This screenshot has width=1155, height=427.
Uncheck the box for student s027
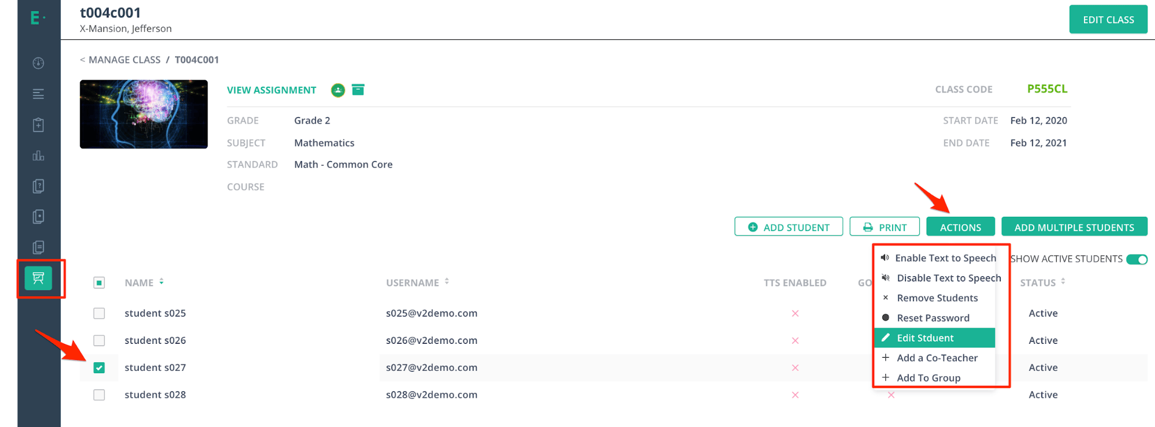tap(99, 367)
